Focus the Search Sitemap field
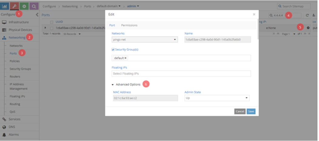The height and width of the screenshot is (141, 319). (x=294, y=6)
